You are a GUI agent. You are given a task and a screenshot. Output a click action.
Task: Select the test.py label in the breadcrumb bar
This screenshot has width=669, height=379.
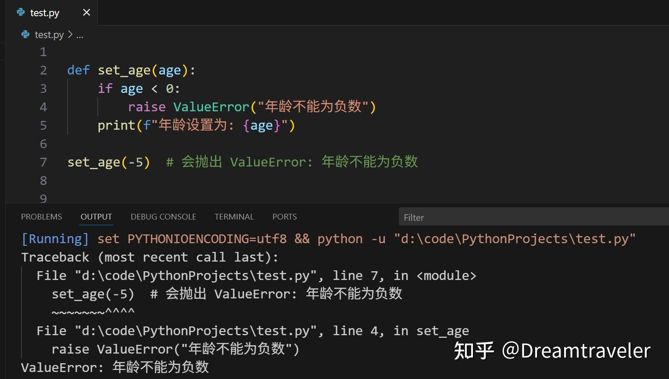click(49, 35)
